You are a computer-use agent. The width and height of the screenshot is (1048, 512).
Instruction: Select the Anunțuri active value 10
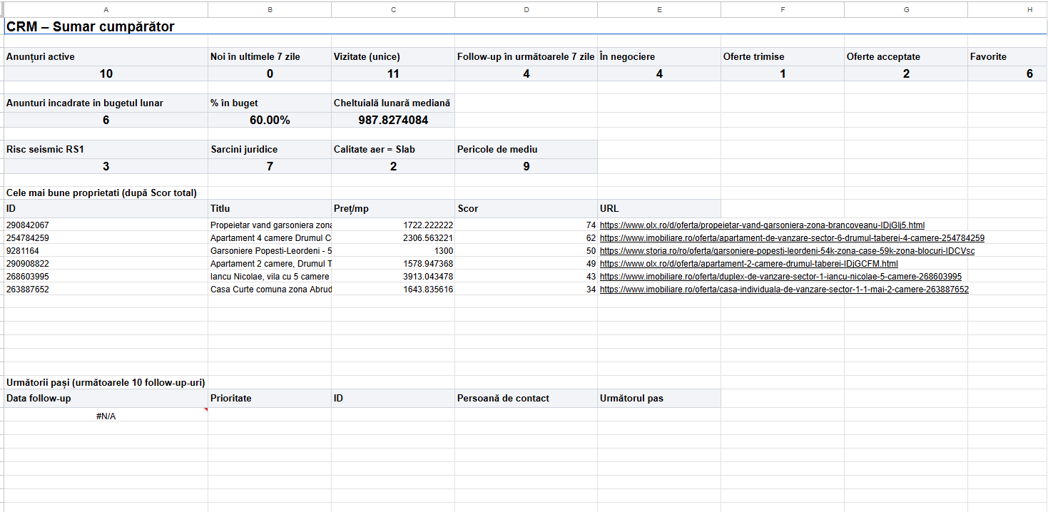click(106, 74)
